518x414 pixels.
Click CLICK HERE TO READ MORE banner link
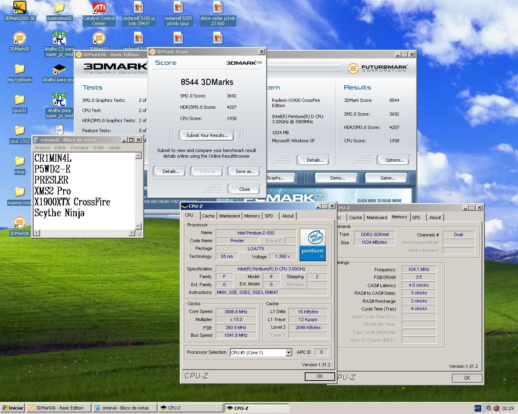(379, 201)
